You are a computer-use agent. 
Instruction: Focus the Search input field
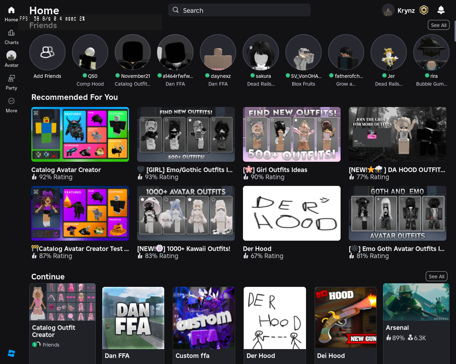[239, 10]
